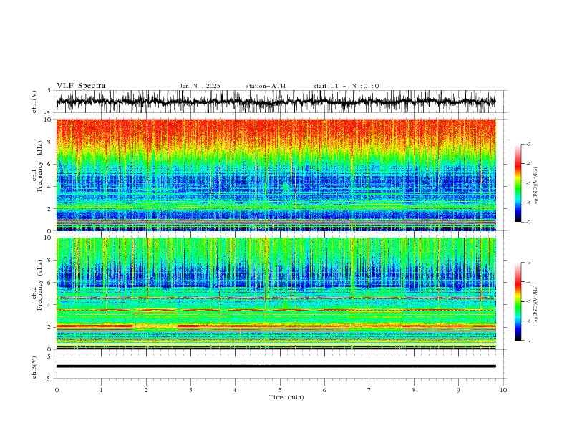
Task: Click inside the ch.2 spectrogram panel
Action: 276,293
